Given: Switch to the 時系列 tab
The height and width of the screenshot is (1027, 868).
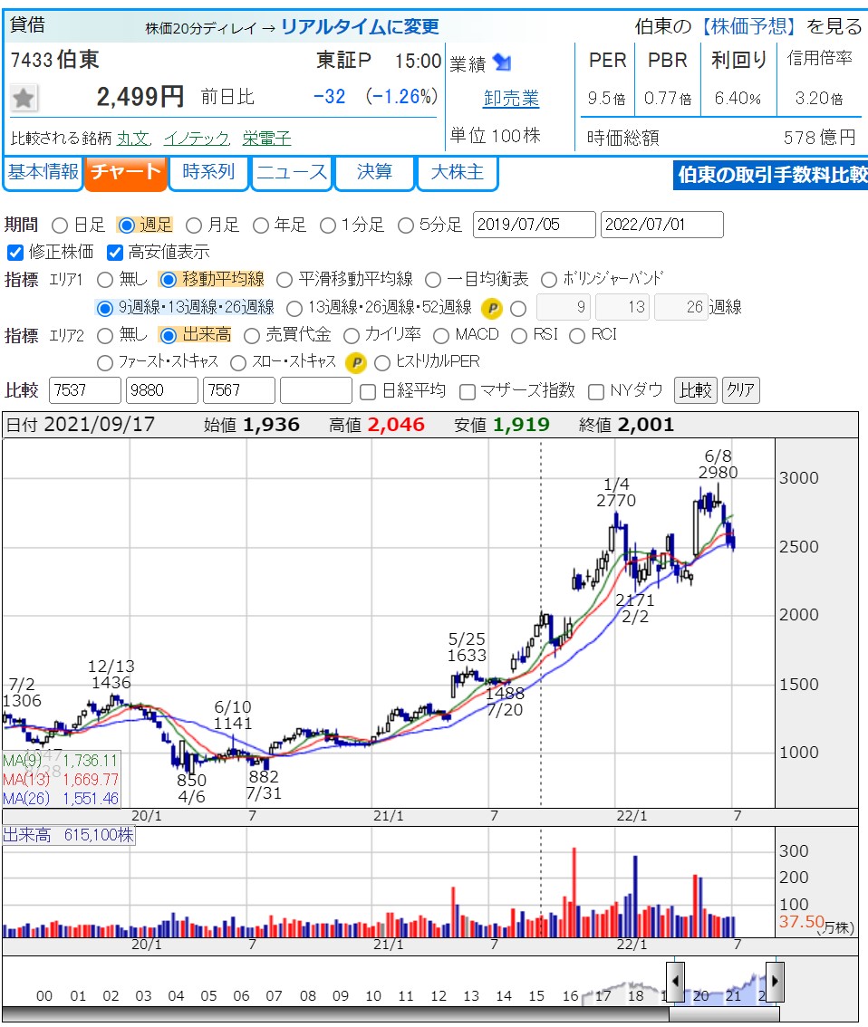Looking at the screenshot, I should pyautogui.click(x=208, y=172).
